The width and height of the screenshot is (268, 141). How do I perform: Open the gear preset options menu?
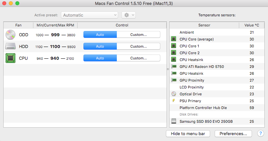[129, 15]
